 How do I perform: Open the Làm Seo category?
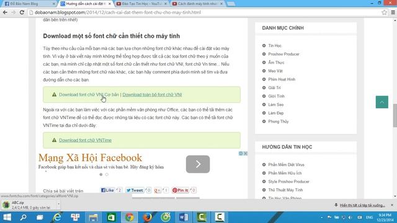point(275,105)
